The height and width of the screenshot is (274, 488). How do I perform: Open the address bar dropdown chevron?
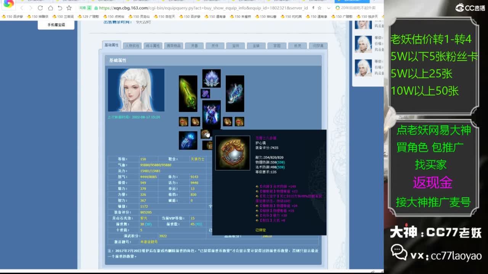329,8
